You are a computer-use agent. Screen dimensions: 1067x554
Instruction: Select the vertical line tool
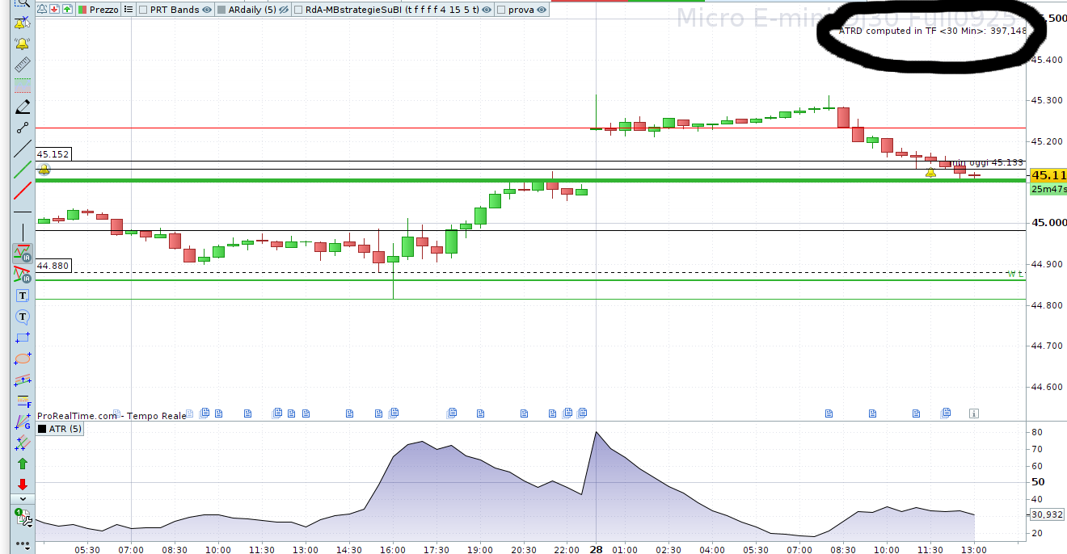click(x=22, y=233)
